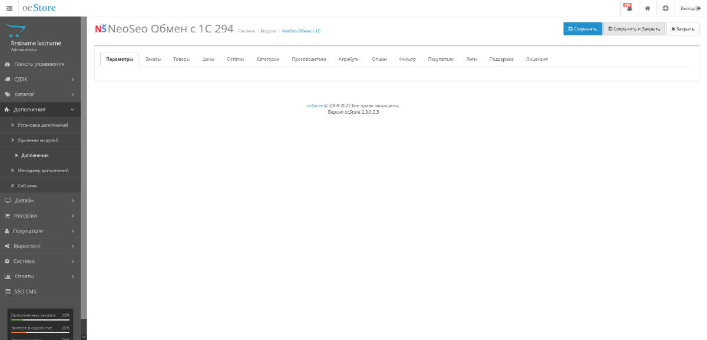
Task: Click the Сохранить и Закрыть button
Action: pos(634,29)
